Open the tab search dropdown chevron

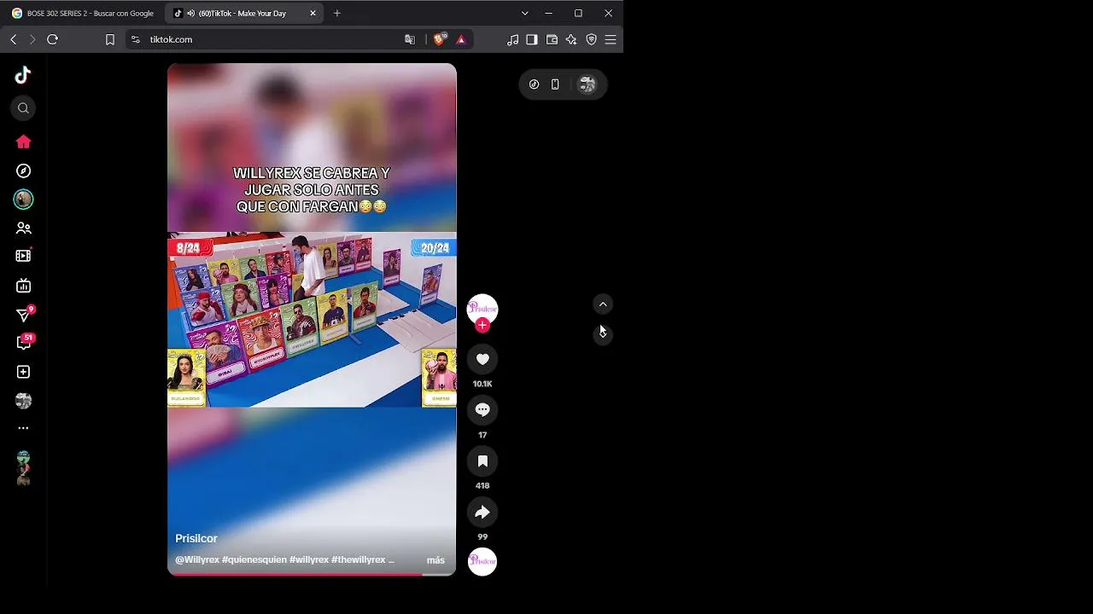[x=524, y=14]
